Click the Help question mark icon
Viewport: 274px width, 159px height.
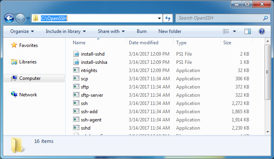coord(261,31)
